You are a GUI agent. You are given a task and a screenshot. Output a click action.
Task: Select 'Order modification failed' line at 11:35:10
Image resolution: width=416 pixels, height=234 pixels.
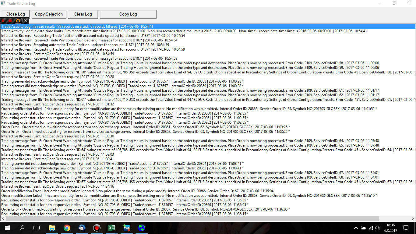208,196
